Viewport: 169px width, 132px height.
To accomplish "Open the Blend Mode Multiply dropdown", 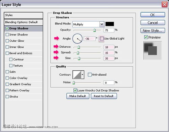I will pos(88,24).
